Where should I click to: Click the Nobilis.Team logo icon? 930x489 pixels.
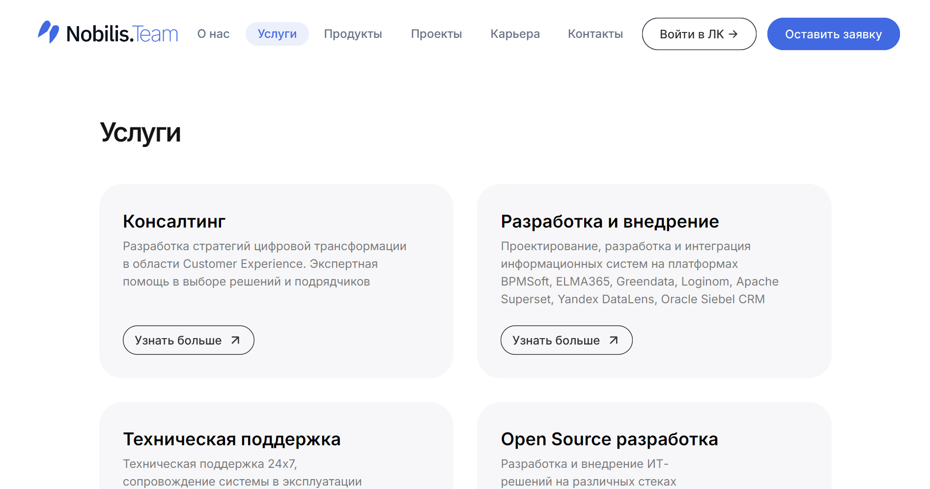tap(49, 33)
